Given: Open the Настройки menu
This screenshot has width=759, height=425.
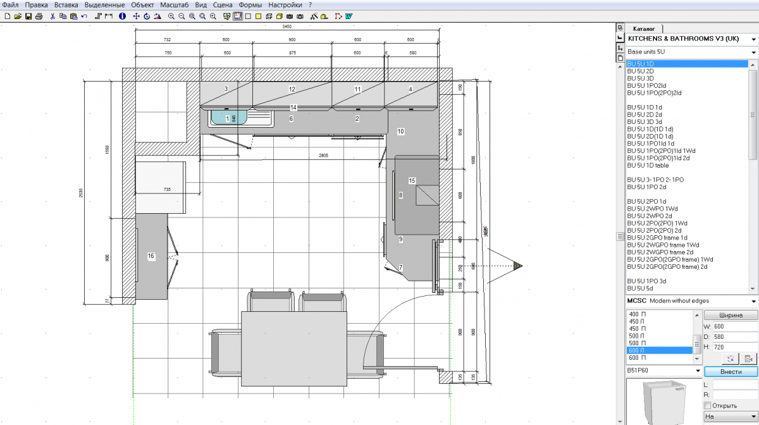Looking at the screenshot, I should [x=287, y=4].
